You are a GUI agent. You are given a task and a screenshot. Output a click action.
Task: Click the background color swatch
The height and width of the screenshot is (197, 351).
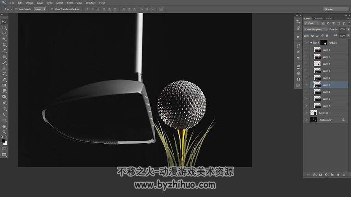pyautogui.click(x=5, y=144)
